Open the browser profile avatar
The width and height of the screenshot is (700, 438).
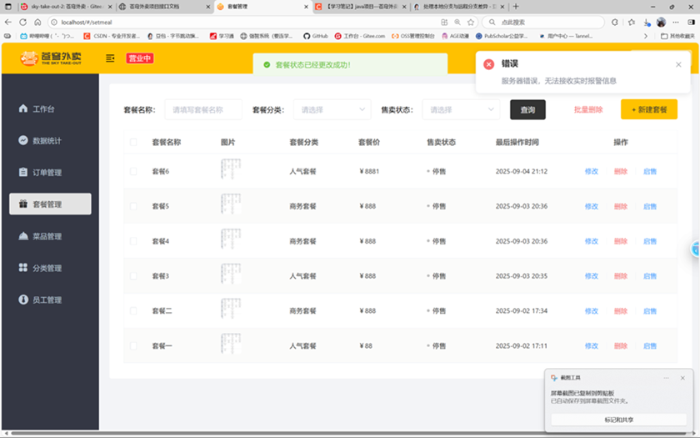click(661, 22)
